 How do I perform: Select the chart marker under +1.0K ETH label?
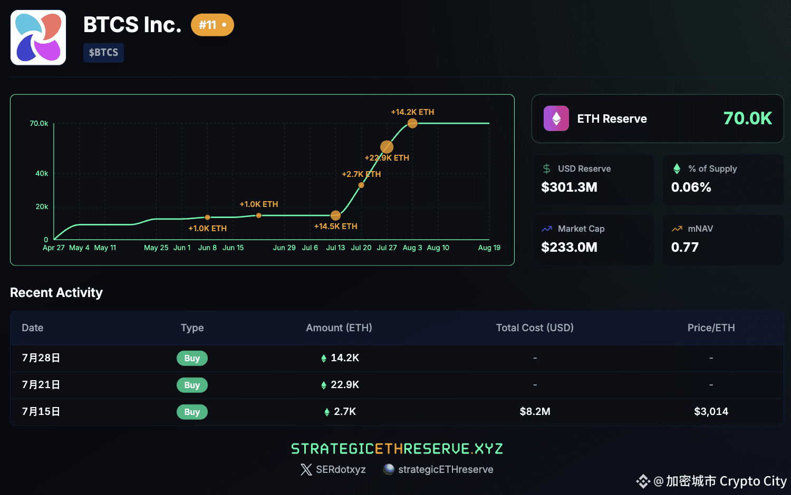[x=259, y=215]
